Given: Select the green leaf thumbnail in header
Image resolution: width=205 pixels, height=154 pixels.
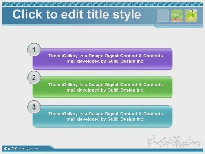Looking at the screenshot, I should pyautogui.click(x=191, y=15).
